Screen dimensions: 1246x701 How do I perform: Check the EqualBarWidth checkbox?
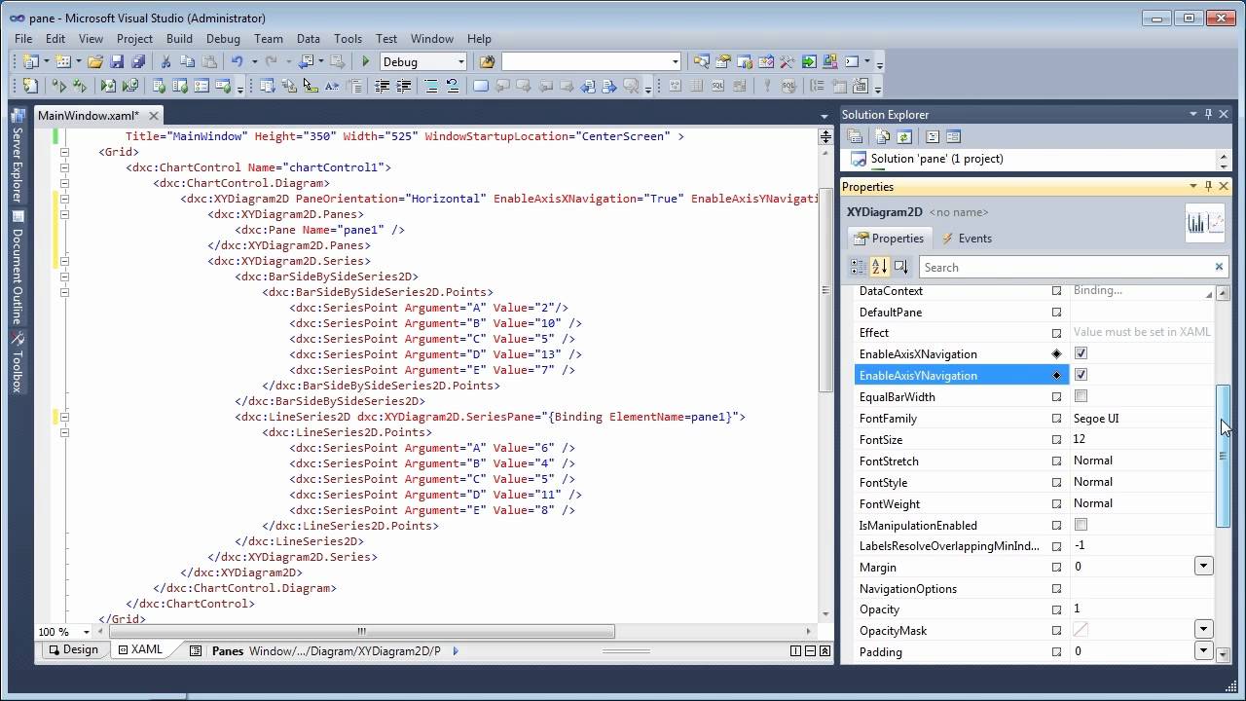pyautogui.click(x=1081, y=396)
